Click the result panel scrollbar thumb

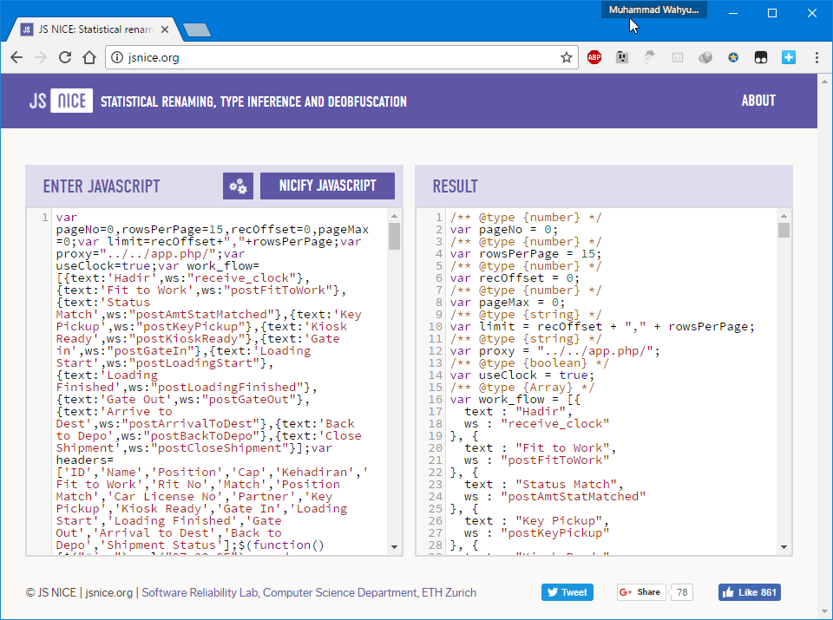(784, 230)
